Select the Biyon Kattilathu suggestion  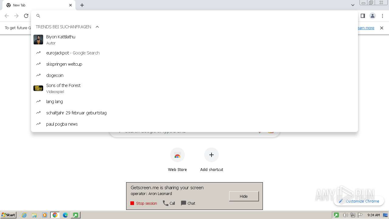click(x=194, y=40)
